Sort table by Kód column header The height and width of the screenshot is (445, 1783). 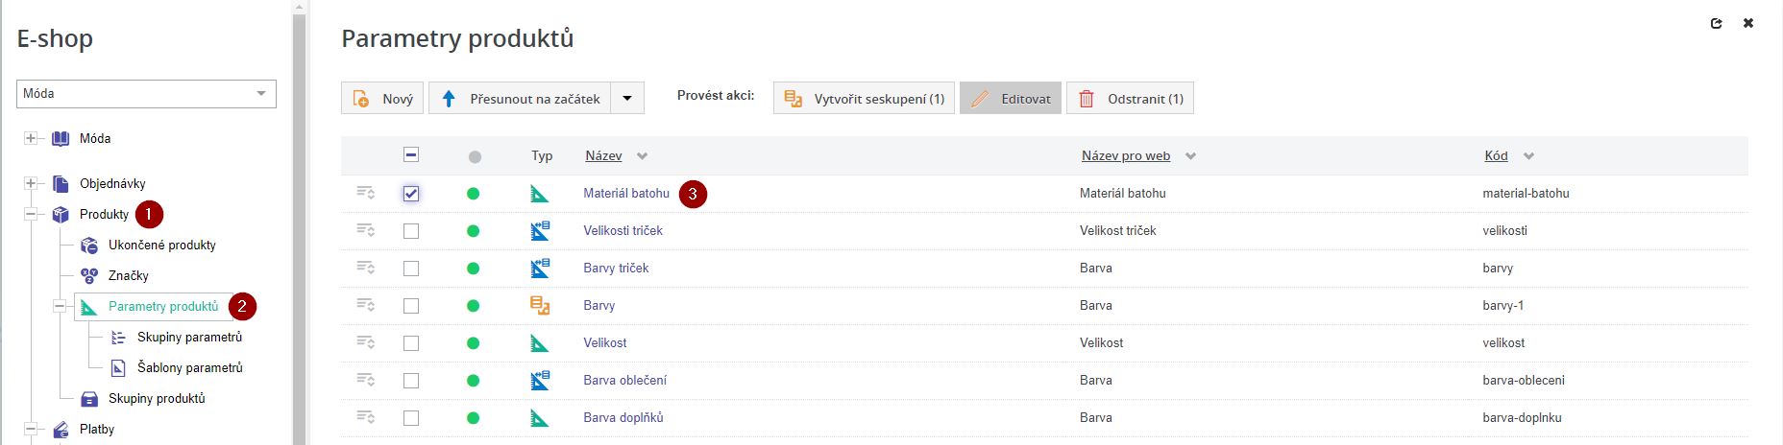click(x=1496, y=156)
